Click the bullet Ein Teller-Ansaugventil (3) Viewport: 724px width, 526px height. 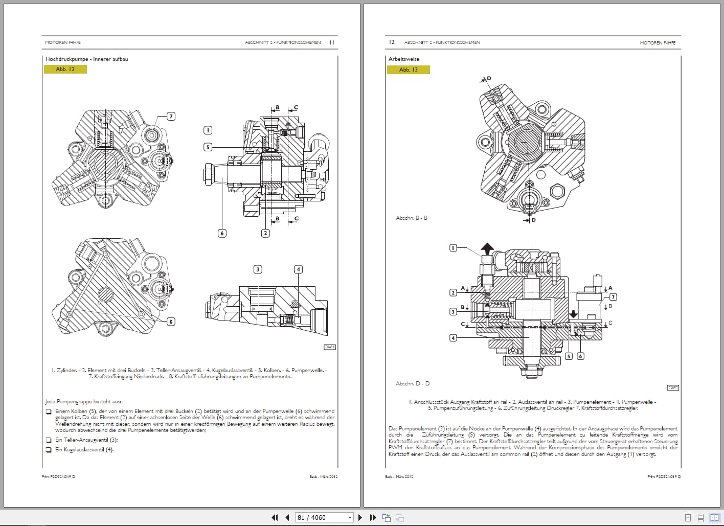coord(86,440)
